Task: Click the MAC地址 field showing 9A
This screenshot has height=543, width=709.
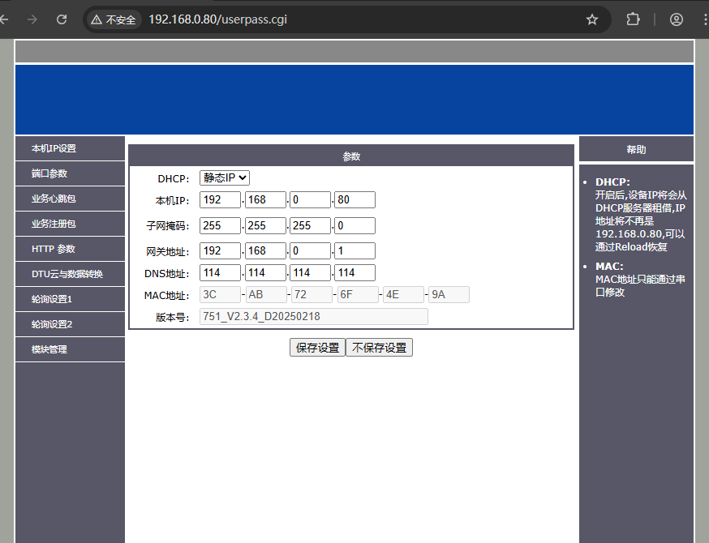Action: click(x=449, y=294)
